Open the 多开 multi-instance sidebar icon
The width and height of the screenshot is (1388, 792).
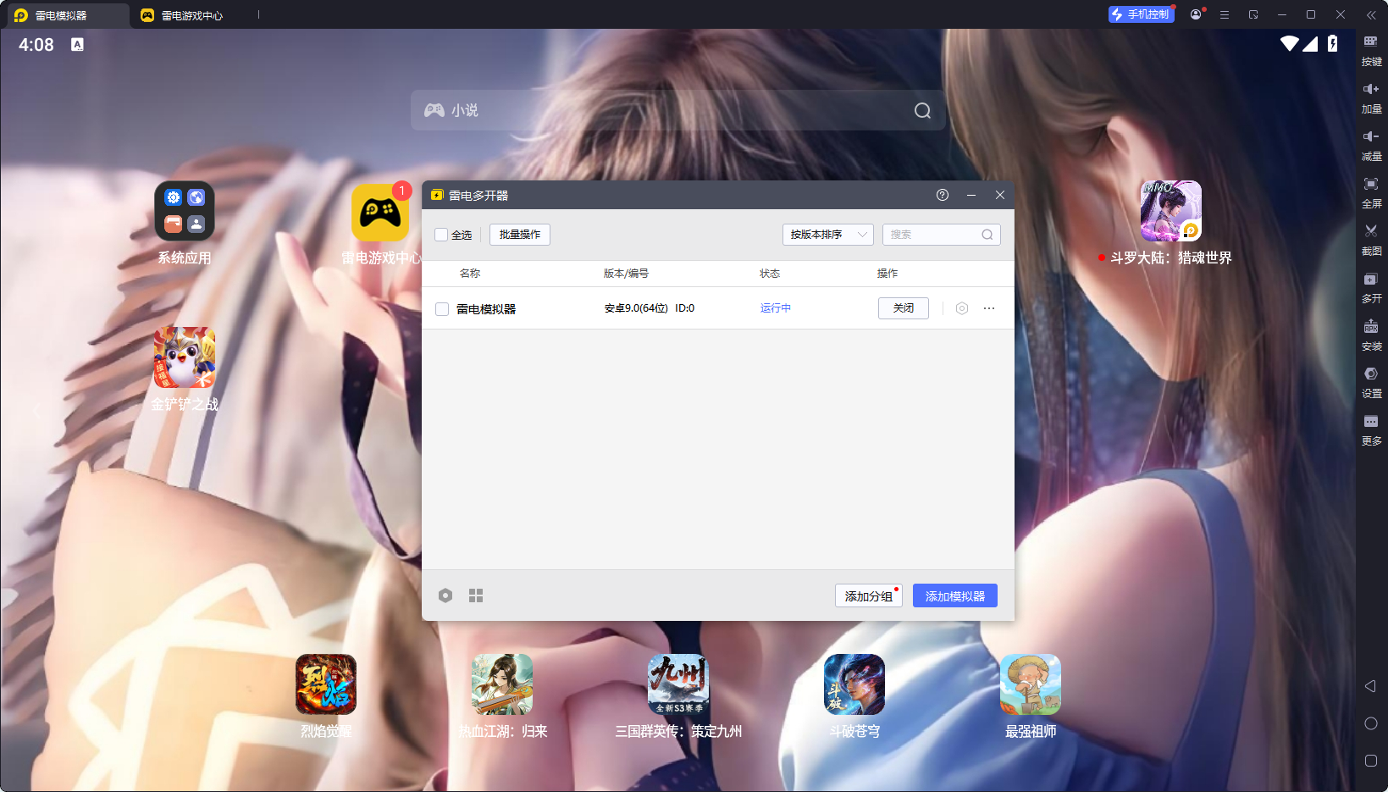click(x=1370, y=280)
